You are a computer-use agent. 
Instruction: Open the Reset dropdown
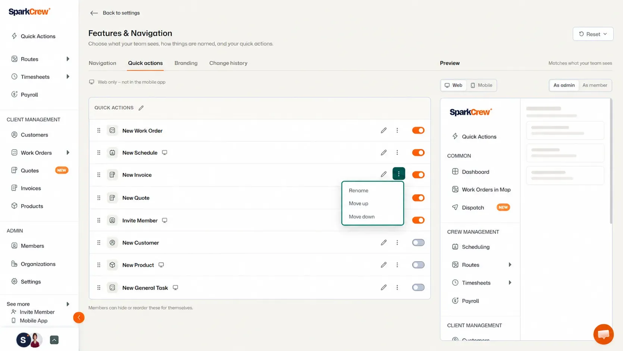593,34
